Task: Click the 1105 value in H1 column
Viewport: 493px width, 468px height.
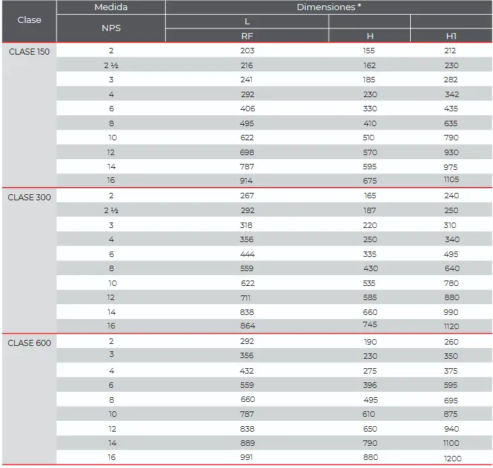Action: [451, 180]
